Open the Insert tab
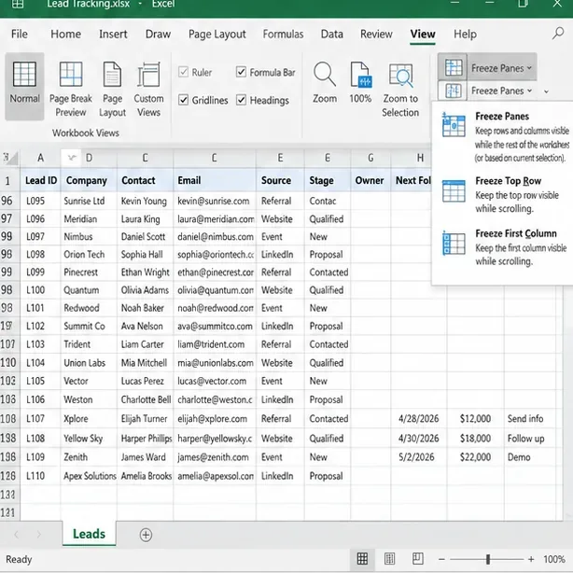573x573 pixels. 113,34
